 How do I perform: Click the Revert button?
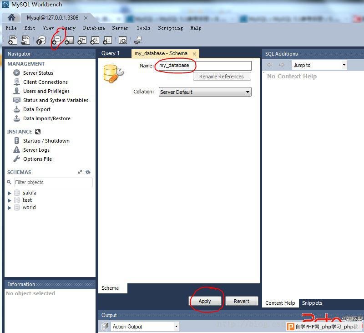[x=242, y=301]
